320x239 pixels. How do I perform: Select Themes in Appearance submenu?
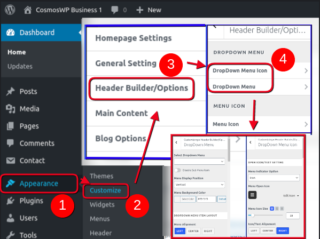[102, 176]
